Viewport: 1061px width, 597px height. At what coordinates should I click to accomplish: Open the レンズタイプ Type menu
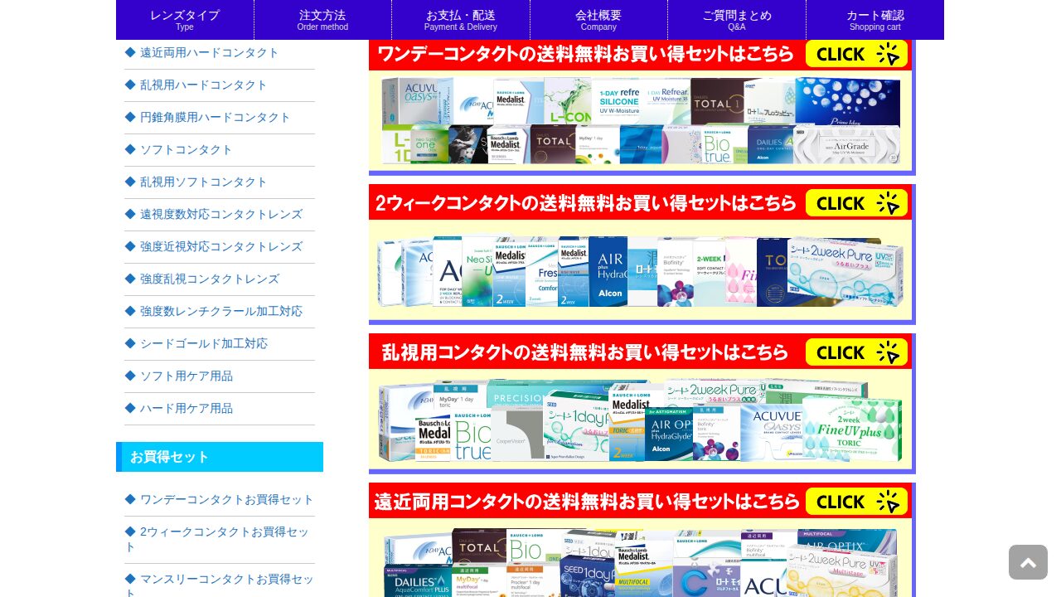click(x=185, y=20)
